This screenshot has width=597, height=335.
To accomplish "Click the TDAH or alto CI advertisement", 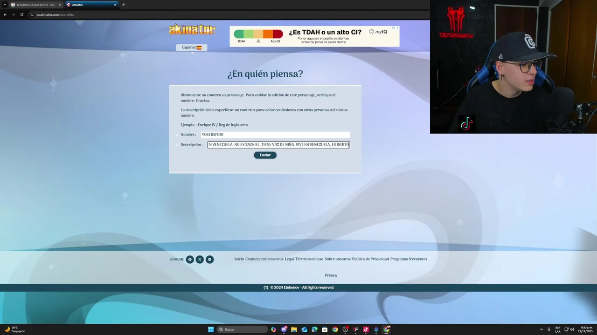I will (x=314, y=36).
